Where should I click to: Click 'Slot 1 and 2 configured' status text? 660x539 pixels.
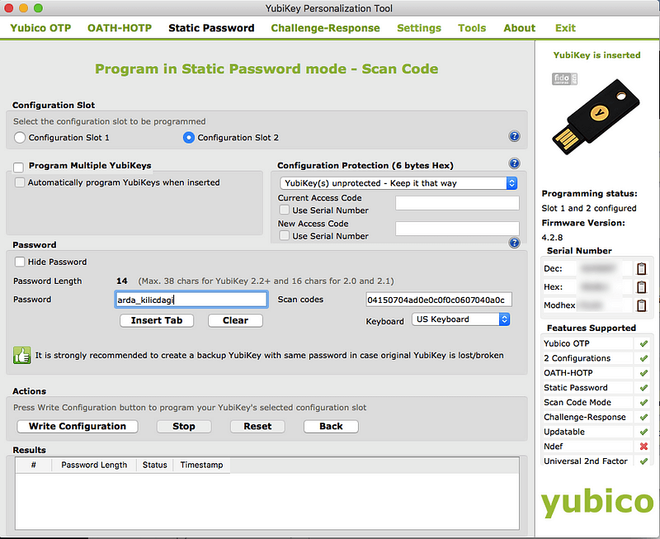click(589, 208)
